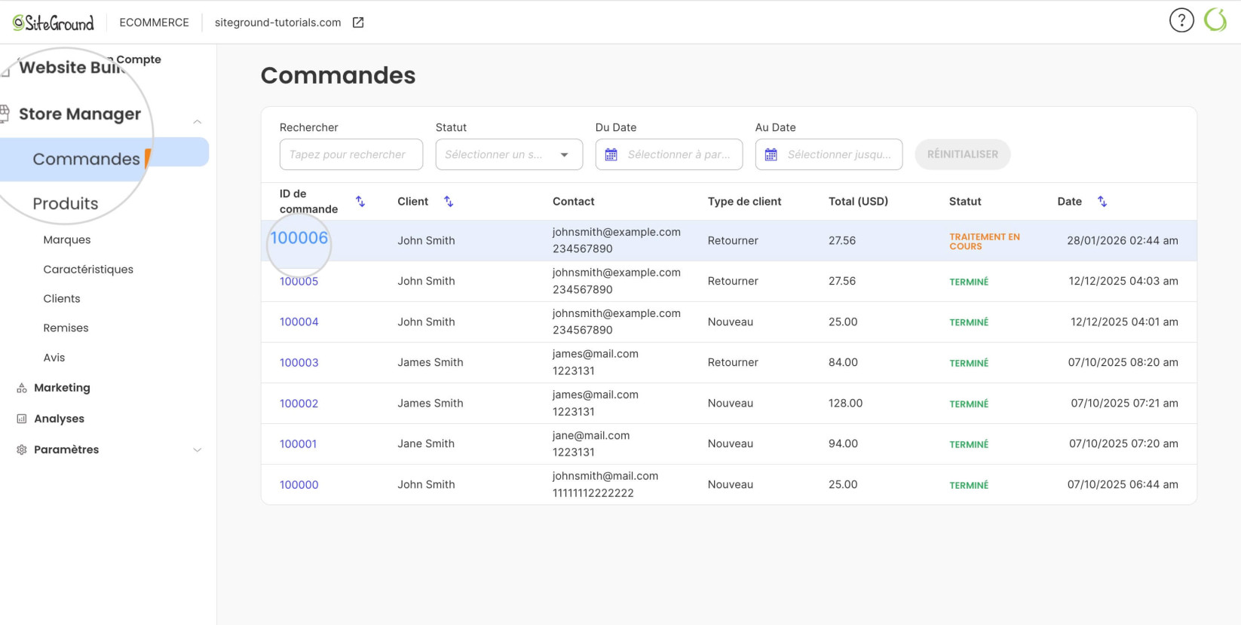Click the Type de client column header
Viewport: 1241px width, 625px height.
point(744,201)
